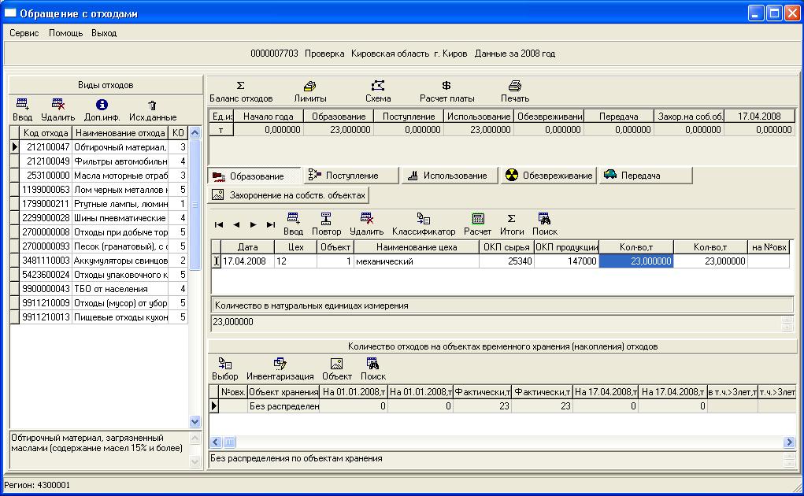
Task: Open the Помощь menu
Action: click(65, 33)
